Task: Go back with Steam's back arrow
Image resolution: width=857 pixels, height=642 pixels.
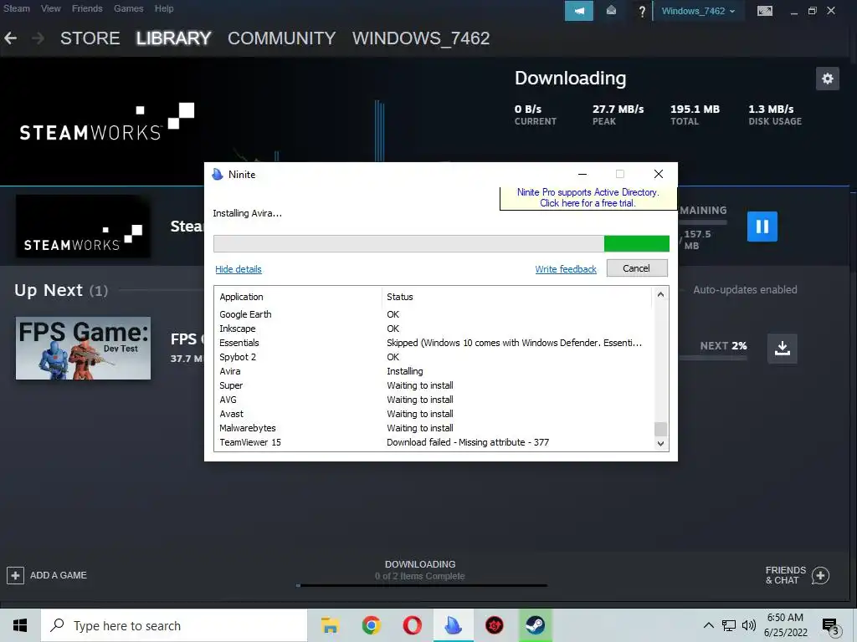Action: coord(10,38)
